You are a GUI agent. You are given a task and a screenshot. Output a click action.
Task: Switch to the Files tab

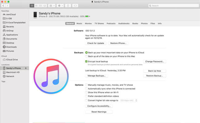(x=153, y=23)
